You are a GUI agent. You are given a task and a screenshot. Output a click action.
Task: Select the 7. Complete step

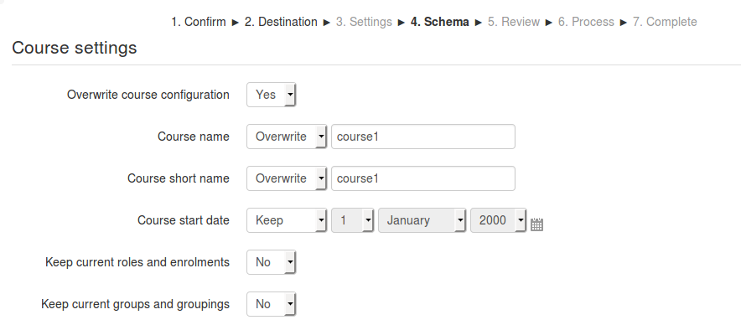tap(665, 23)
